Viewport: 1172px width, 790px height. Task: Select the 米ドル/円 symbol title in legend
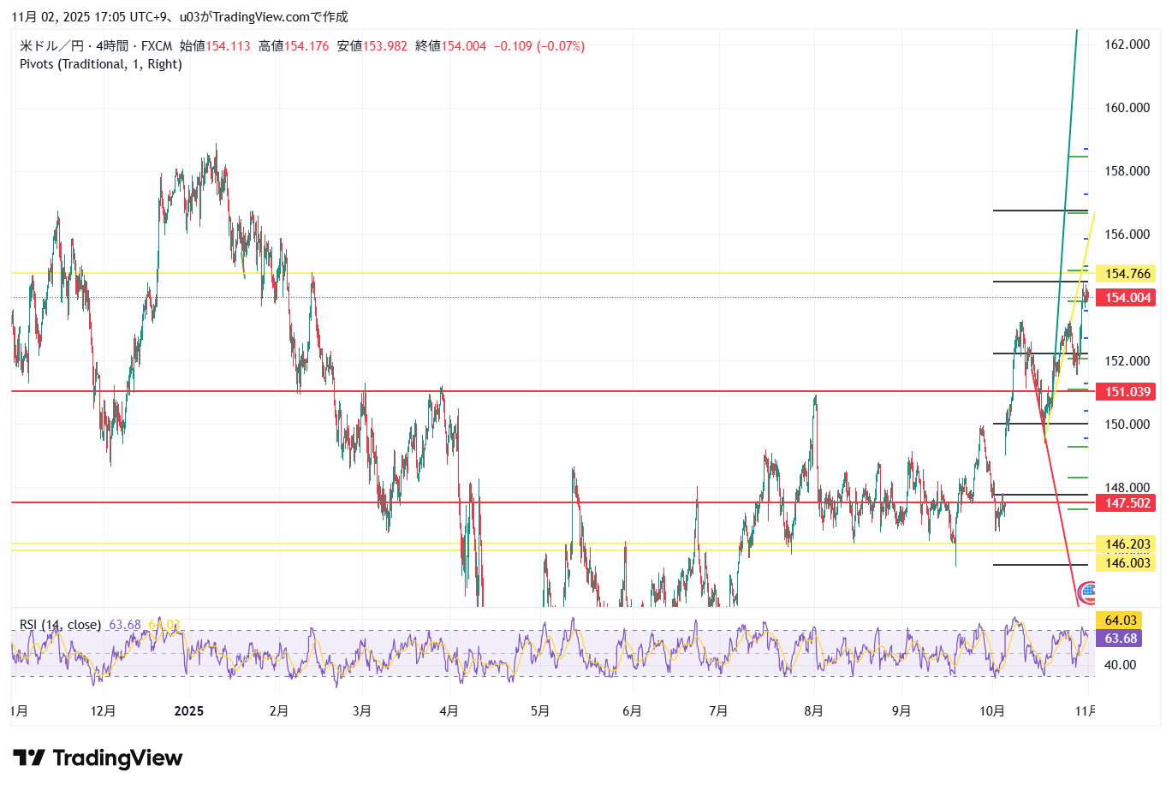point(51,46)
